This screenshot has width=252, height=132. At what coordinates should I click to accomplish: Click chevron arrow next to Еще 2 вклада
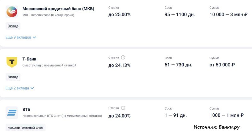pyautogui.click(x=32, y=88)
